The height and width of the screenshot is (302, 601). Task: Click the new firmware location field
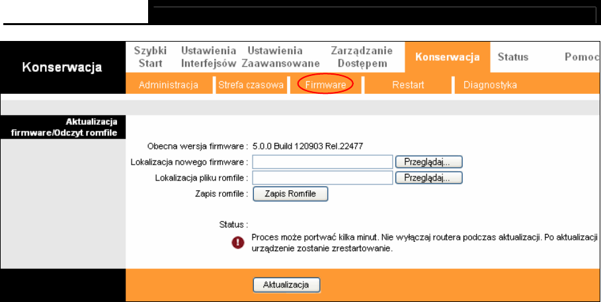coord(323,162)
